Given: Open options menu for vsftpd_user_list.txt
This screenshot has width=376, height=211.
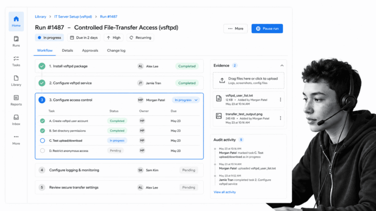Looking at the screenshot, I should click(281, 100).
